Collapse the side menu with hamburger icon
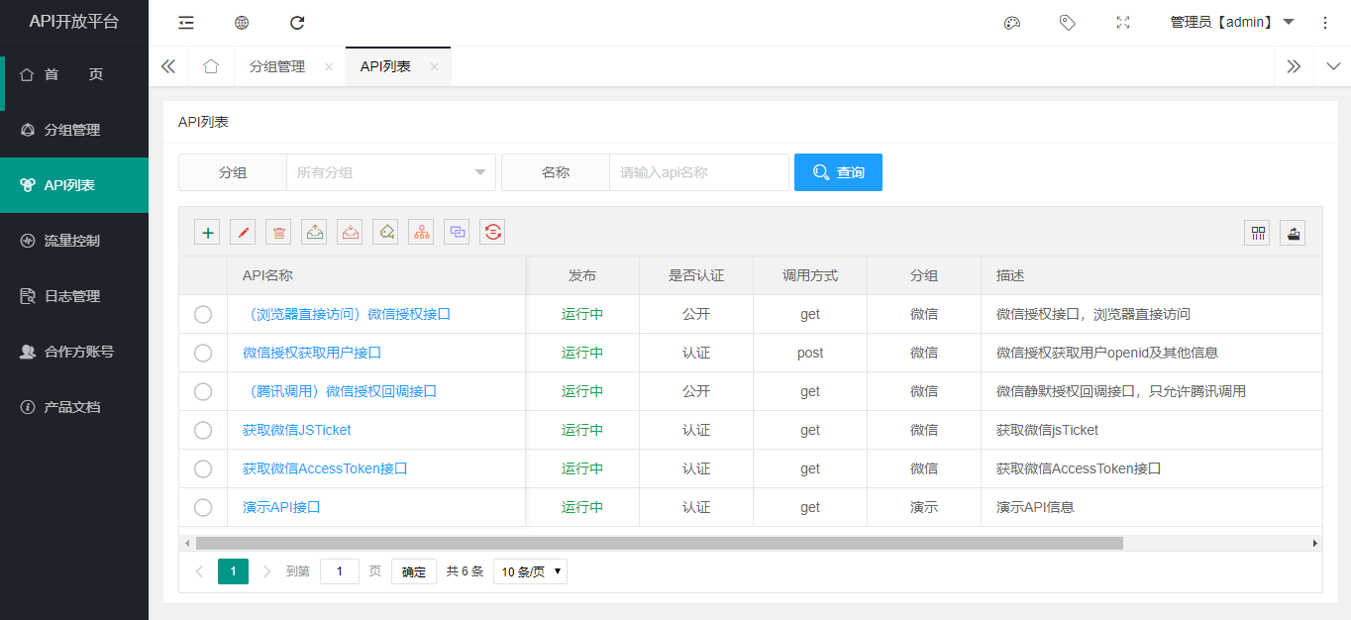Viewport: 1351px width, 620px height. point(186,23)
